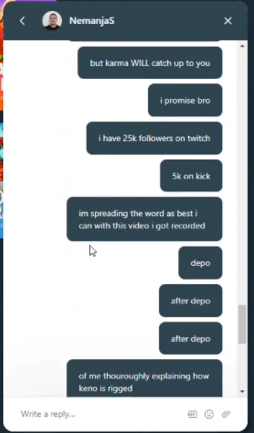This screenshot has height=433, width=254.
Task: Click the NemanjaS name in header
Action: click(x=91, y=21)
